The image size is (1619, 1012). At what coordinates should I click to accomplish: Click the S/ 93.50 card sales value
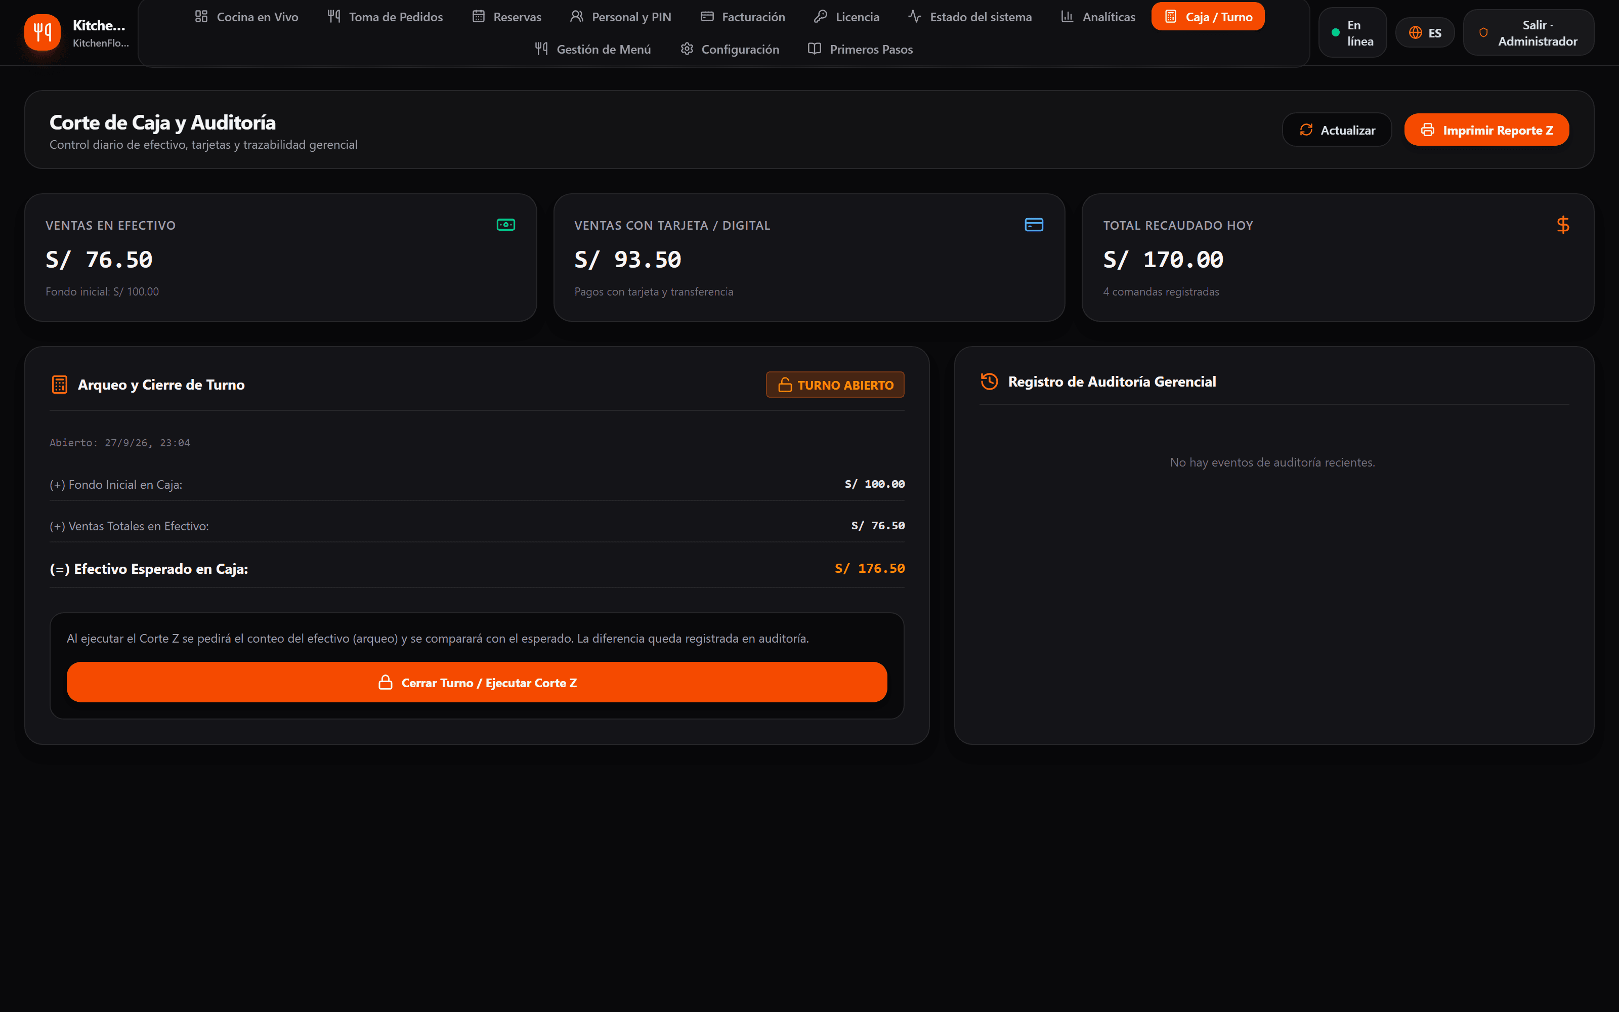click(627, 260)
